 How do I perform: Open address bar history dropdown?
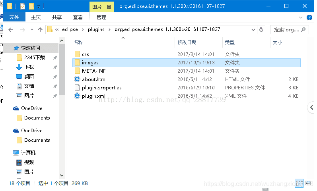[253, 30]
